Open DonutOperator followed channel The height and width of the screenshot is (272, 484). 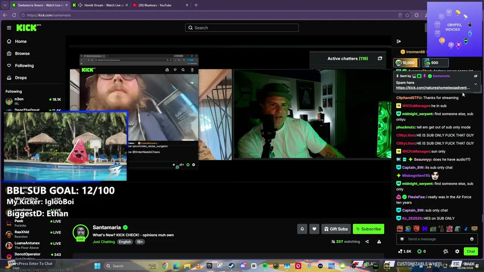click(x=33, y=255)
